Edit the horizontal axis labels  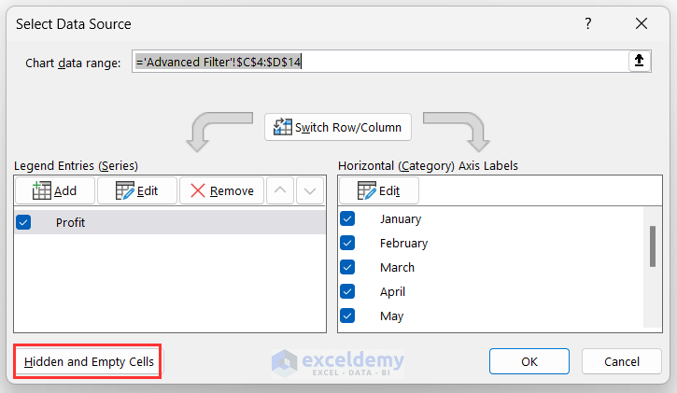(x=378, y=190)
